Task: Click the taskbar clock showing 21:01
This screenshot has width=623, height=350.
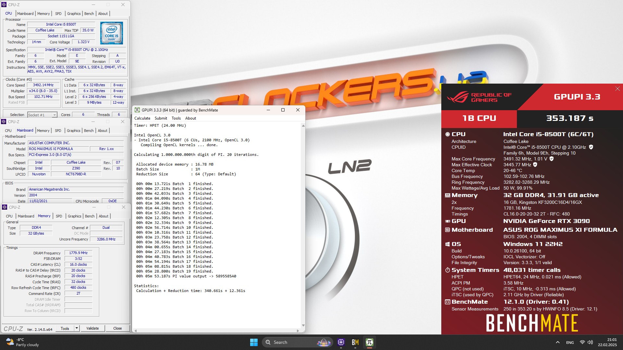Action: tap(607, 342)
